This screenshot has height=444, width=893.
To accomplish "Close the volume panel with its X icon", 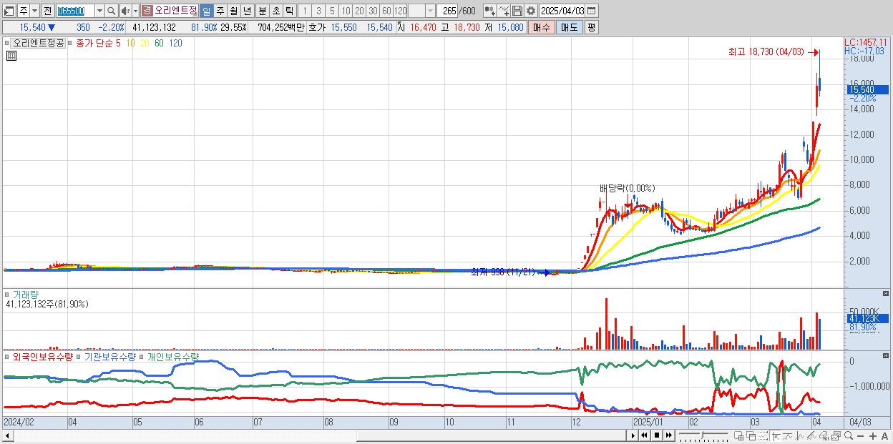I will tap(887, 293).
